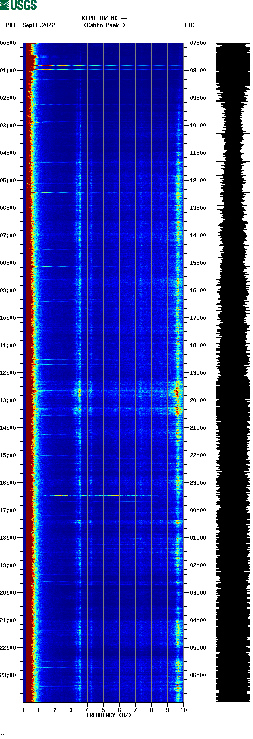
Task: Click the 05:00 PDT time label
Action: coord(8,181)
